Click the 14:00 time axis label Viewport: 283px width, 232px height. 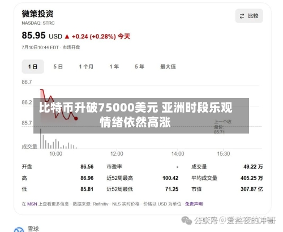[178, 154]
